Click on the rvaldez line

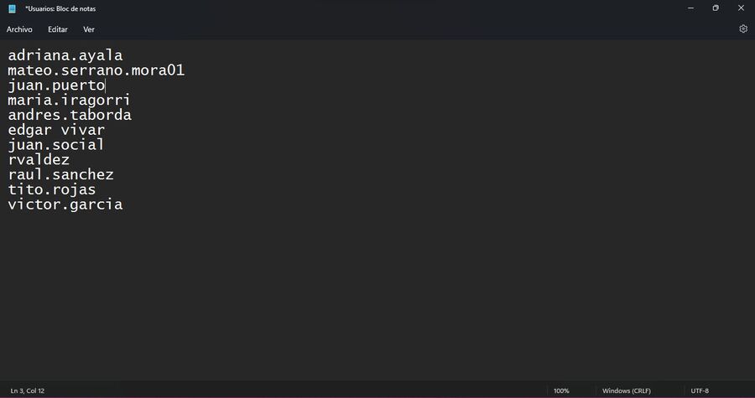coord(39,159)
